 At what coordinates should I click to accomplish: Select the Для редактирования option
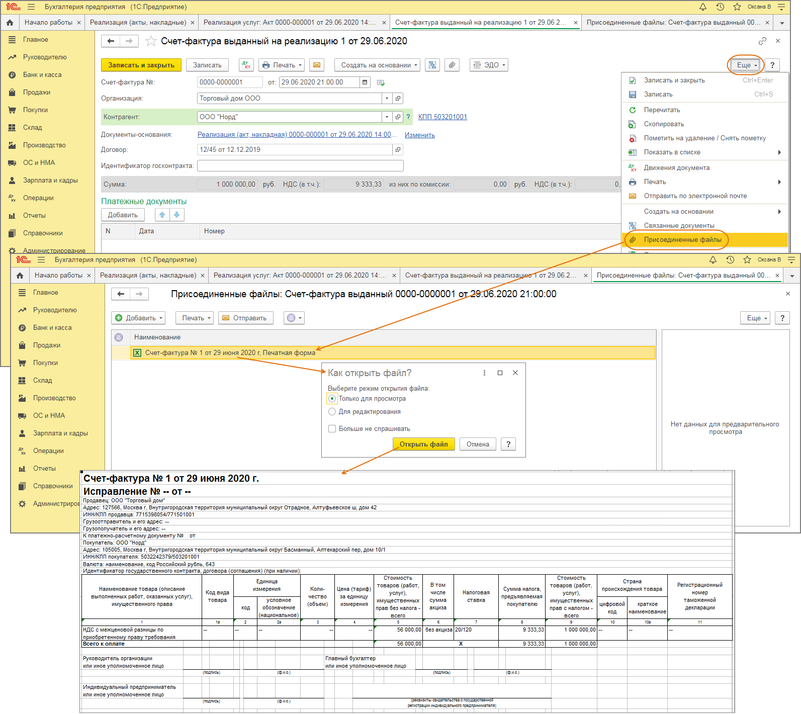332,412
